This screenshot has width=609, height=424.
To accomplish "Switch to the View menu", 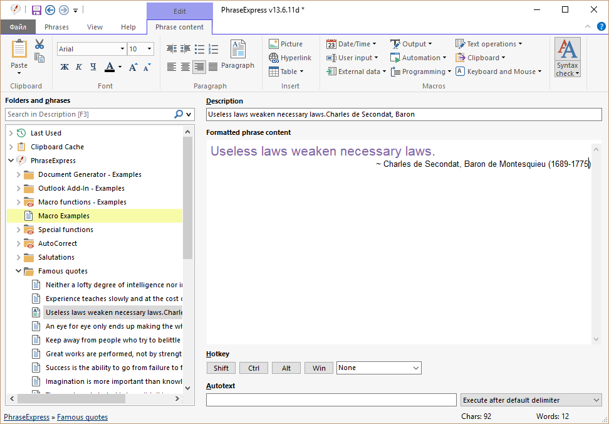I will [x=95, y=27].
